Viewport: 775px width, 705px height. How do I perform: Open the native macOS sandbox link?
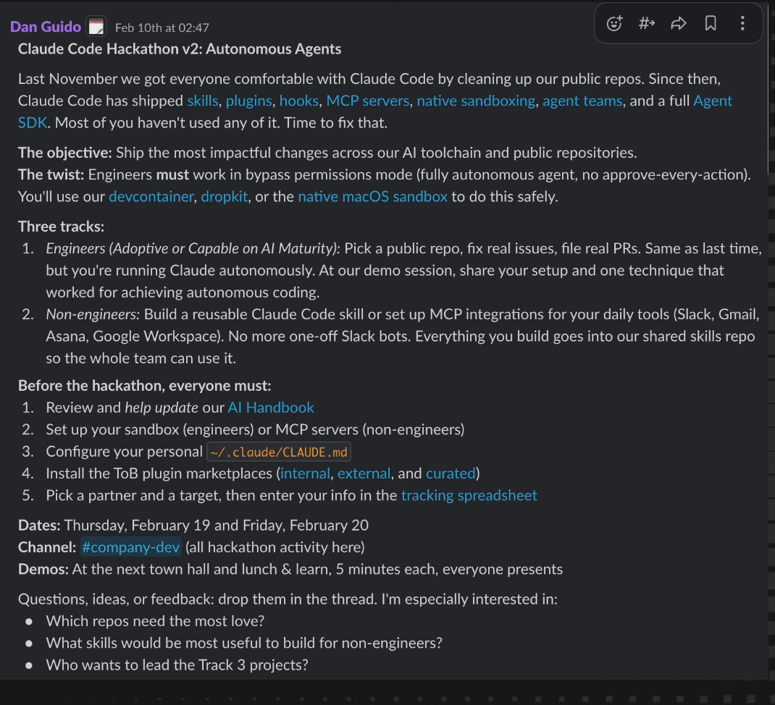(x=373, y=197)
